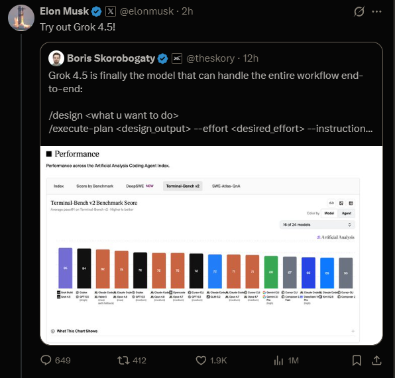This screenshot has height=378, width=395.
Task: Like the post with heart icon
Action: [201, 360]
